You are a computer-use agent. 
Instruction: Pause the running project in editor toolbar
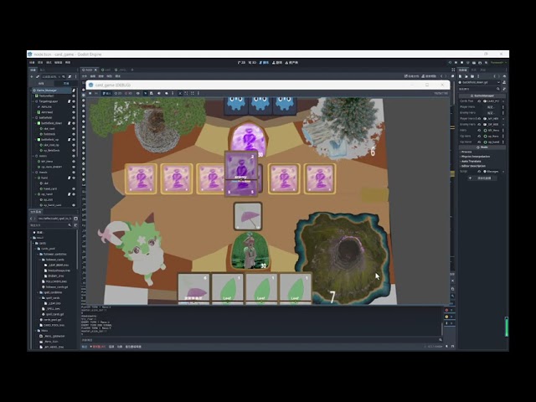(456, 63)
